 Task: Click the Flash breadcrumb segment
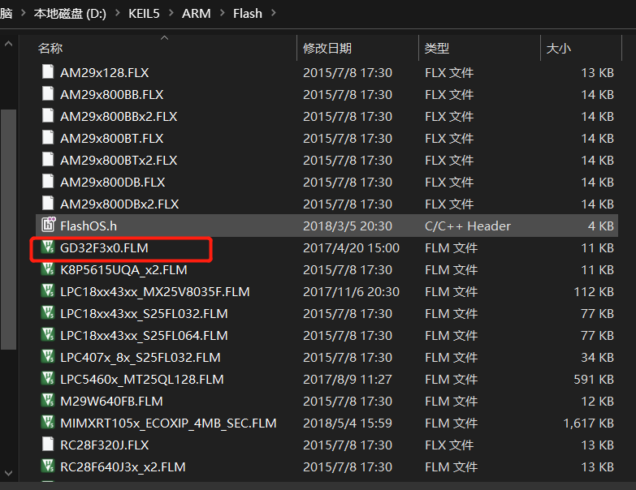[x=248, y=13]
